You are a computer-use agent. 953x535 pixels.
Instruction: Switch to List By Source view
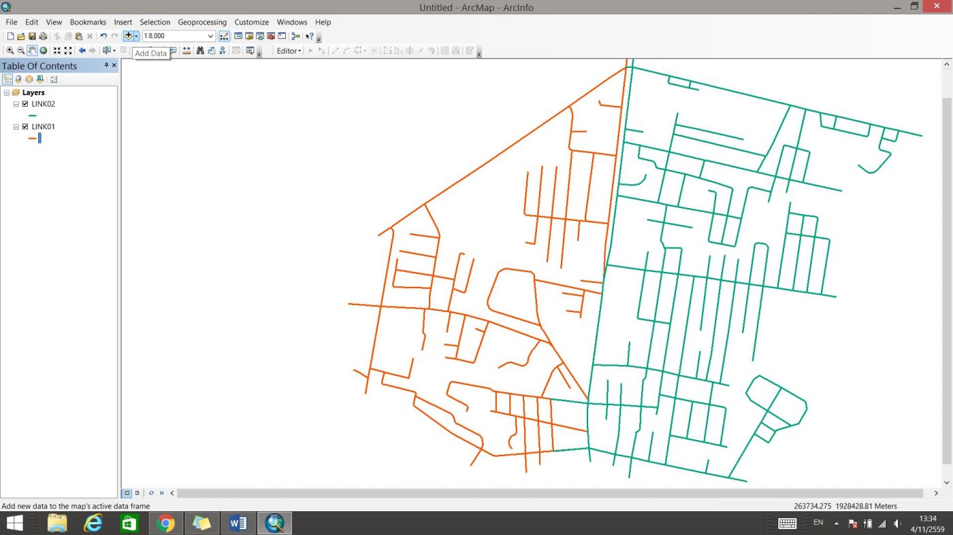click(18, 80)
